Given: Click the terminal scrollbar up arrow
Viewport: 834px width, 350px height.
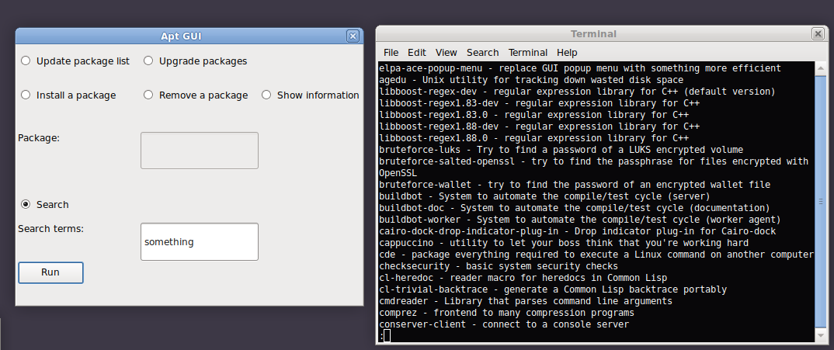Looking at the screenshot, I should (821, 68).
